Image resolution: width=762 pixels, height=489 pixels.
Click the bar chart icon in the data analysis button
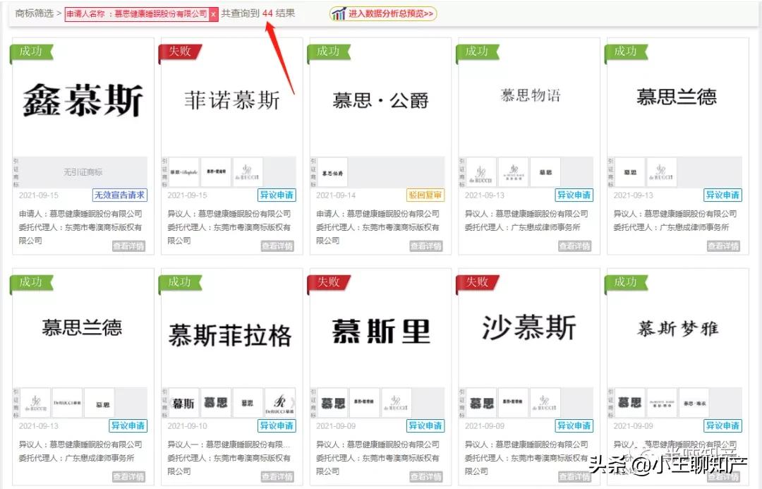[x=339, y=13]
